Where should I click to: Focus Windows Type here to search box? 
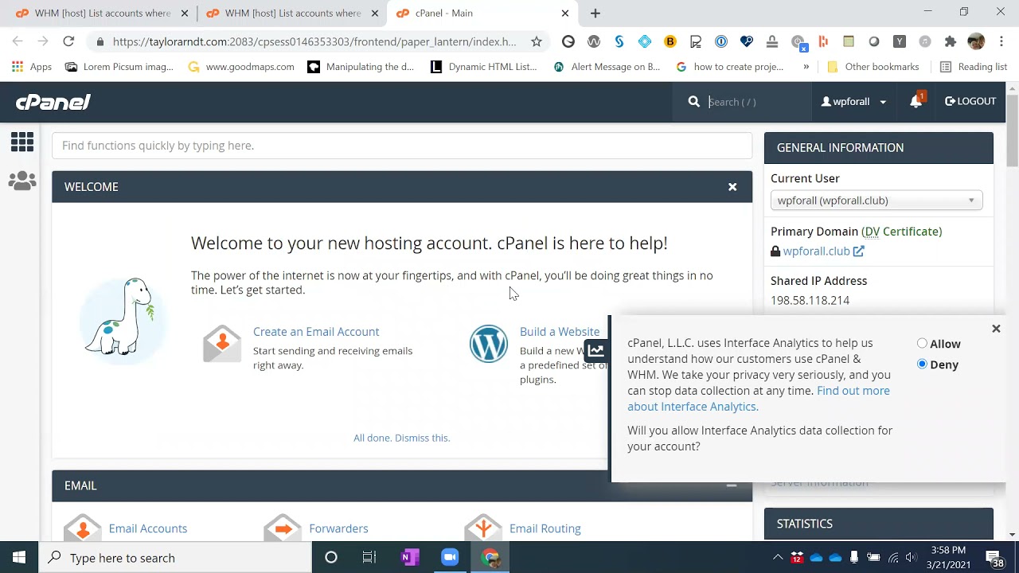(175, 558)
